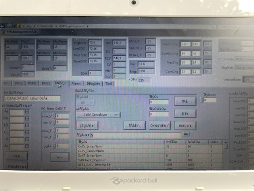Open the U8 data type dropdown
This screenshot has height=191, width=254.
pyautogui.click(x=87, y=102)
